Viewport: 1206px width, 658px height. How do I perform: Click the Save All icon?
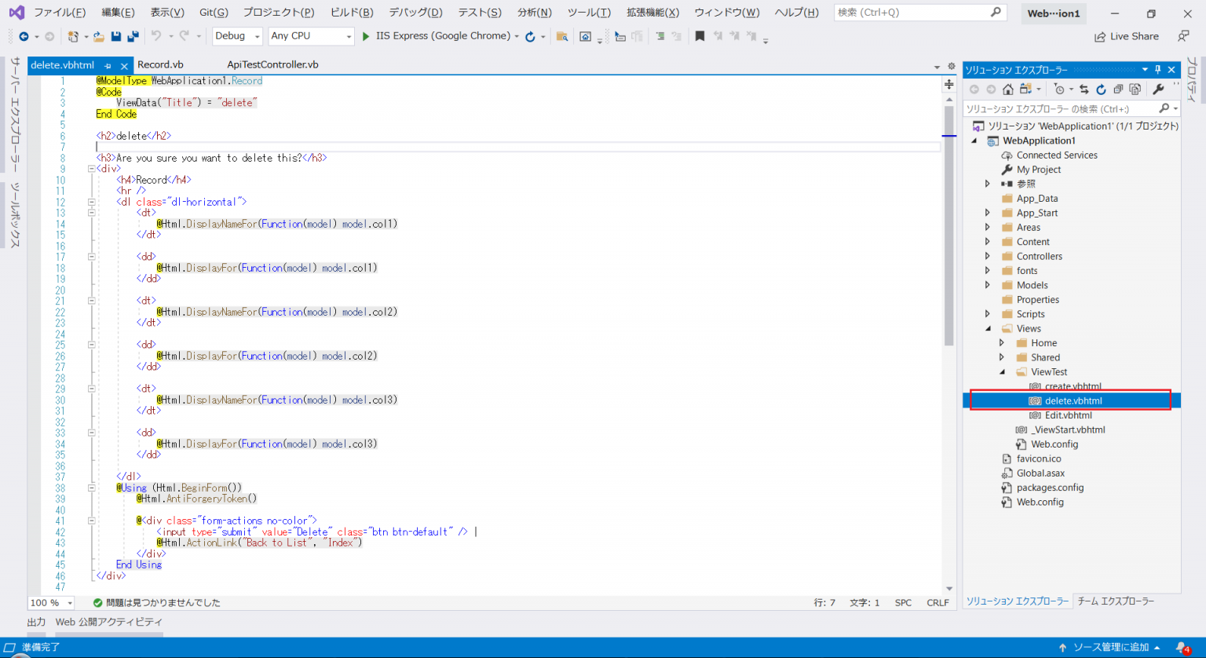132,36
